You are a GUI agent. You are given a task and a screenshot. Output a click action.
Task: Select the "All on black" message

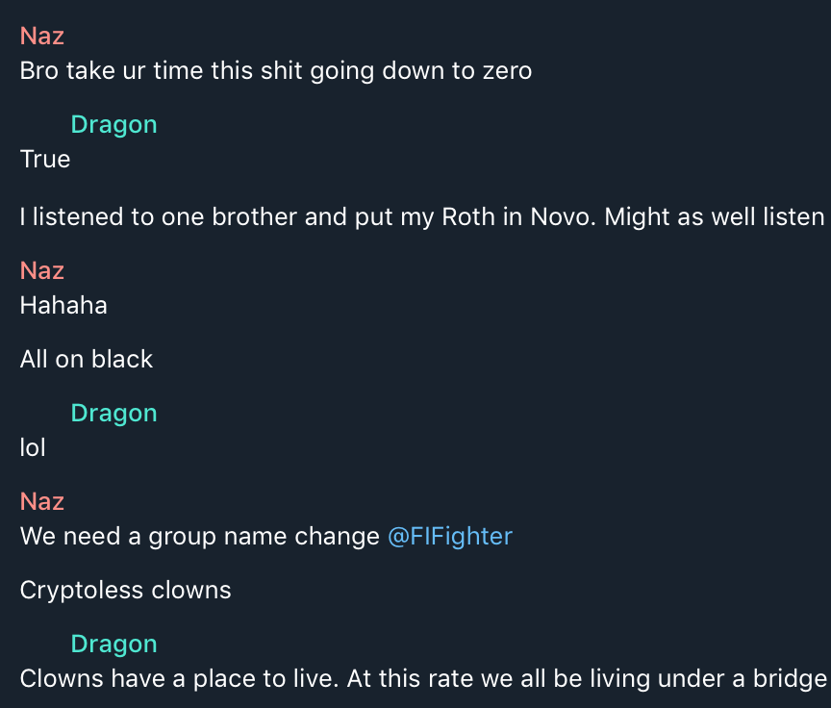pyautogui.click(x=87, y=359)
